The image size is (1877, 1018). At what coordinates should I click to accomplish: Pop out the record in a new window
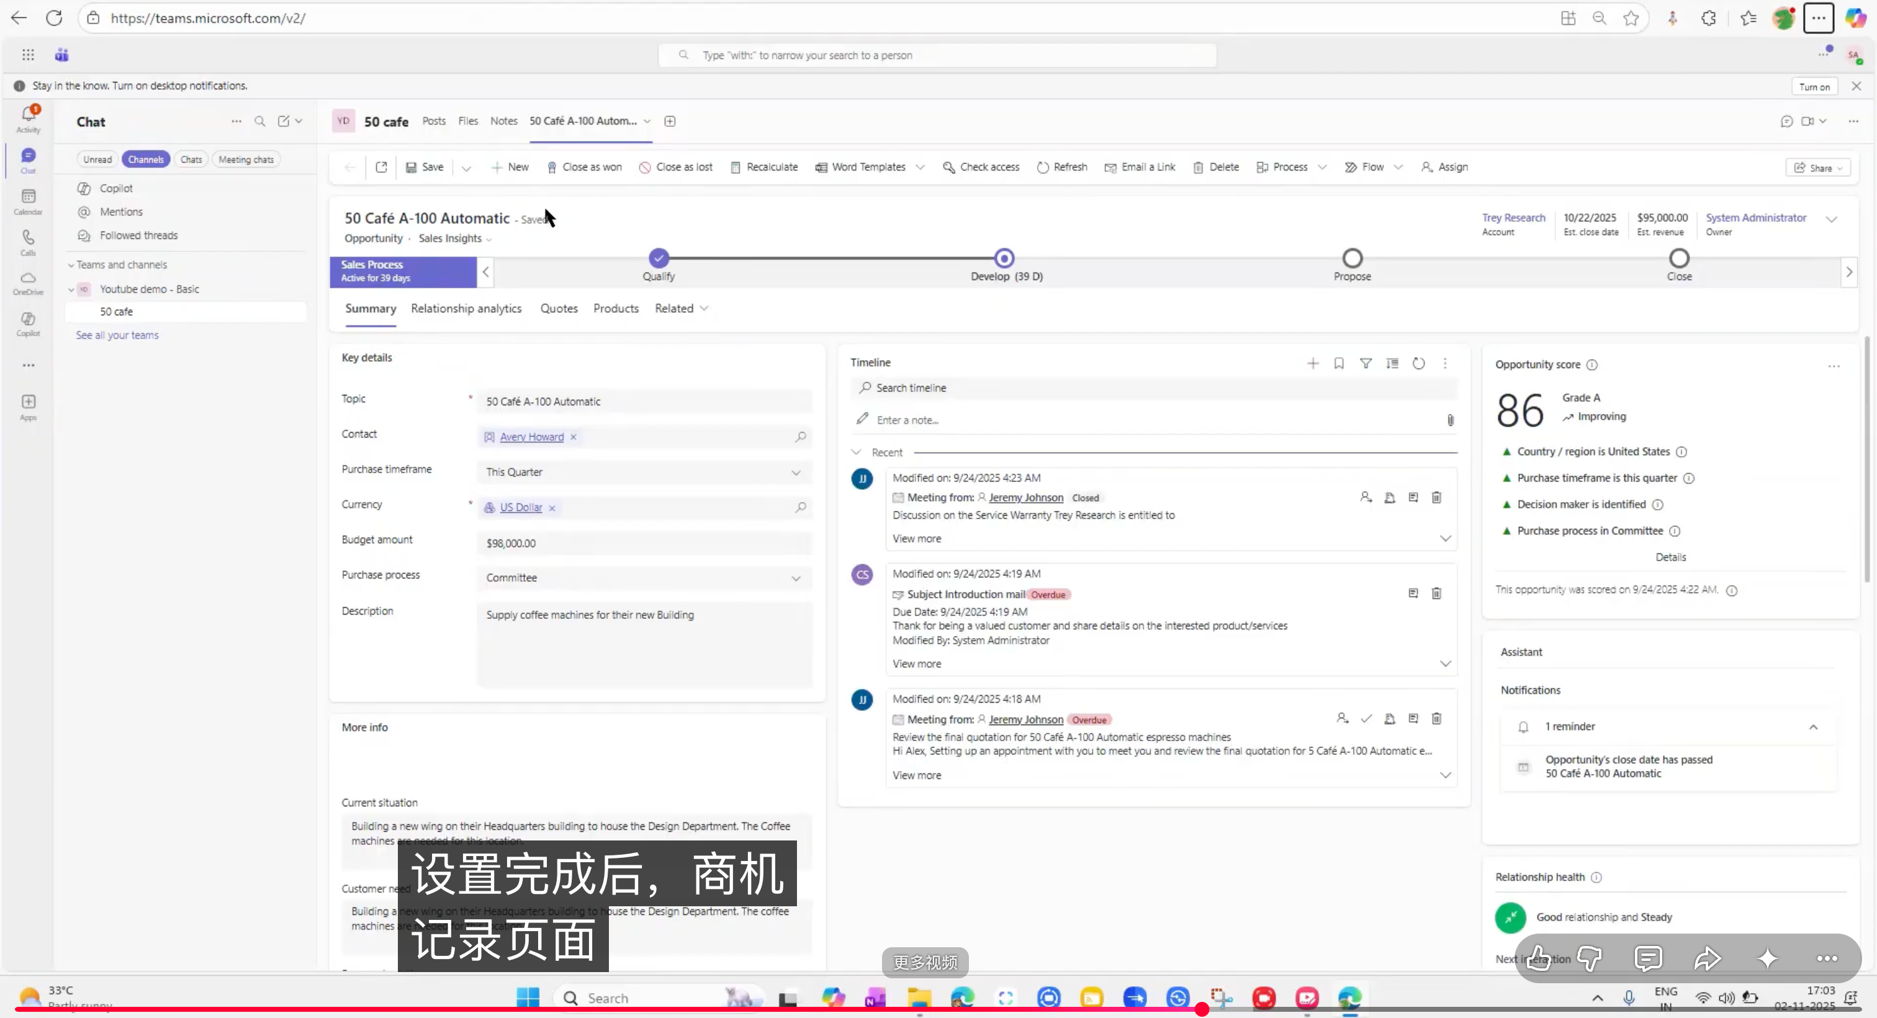coord(381,167)
